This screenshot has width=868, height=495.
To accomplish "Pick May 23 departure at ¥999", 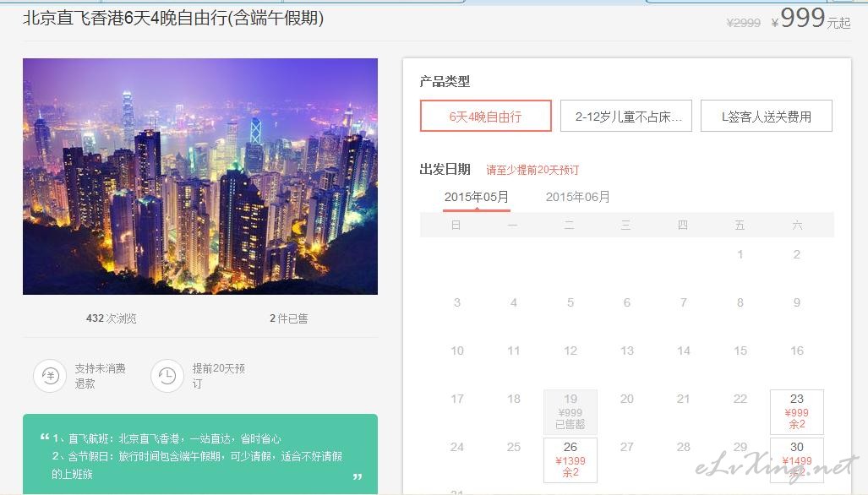I will tap(797, 412).
